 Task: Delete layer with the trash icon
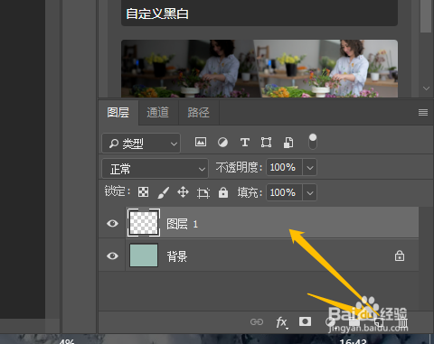click(403, 322)
